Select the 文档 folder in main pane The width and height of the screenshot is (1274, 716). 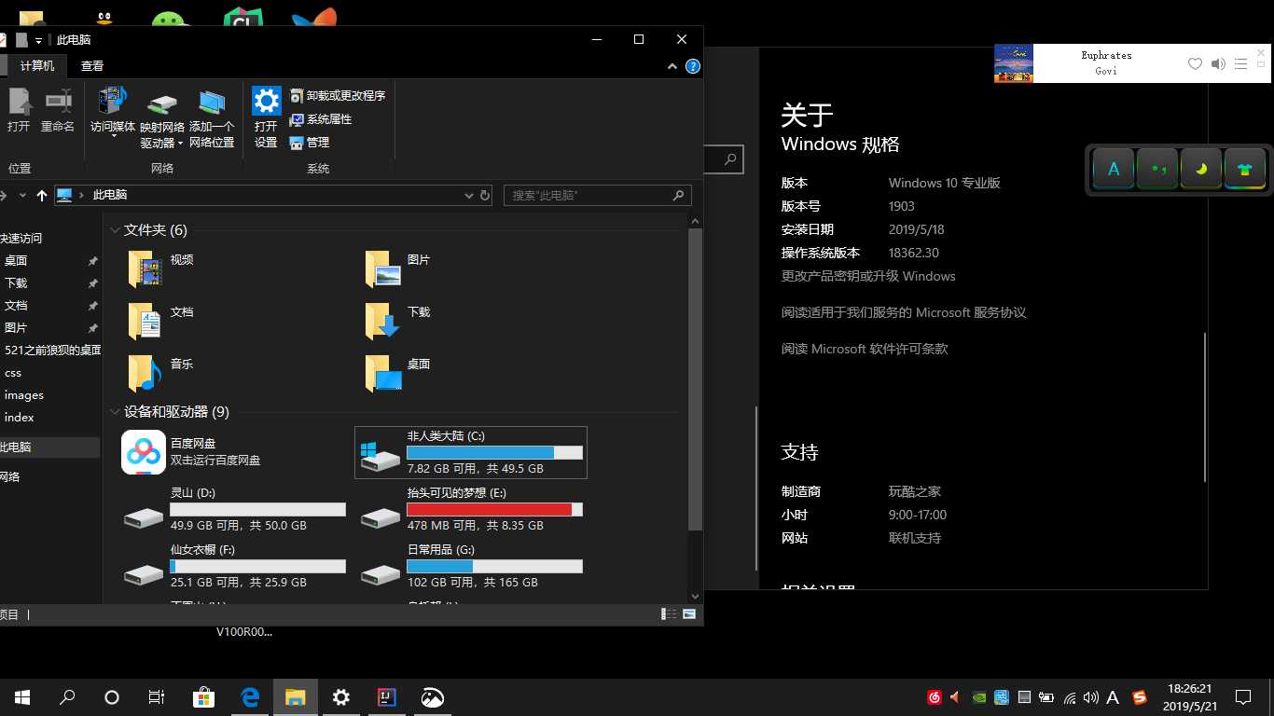[160, 320]
